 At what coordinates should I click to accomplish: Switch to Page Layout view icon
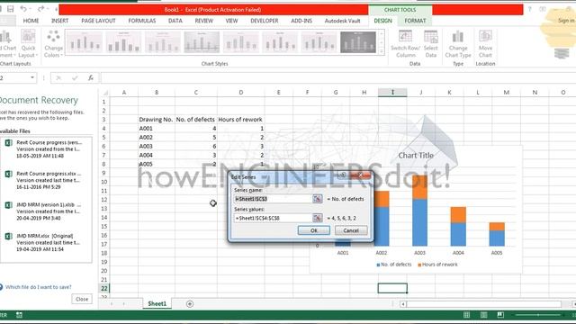[484, 315]
